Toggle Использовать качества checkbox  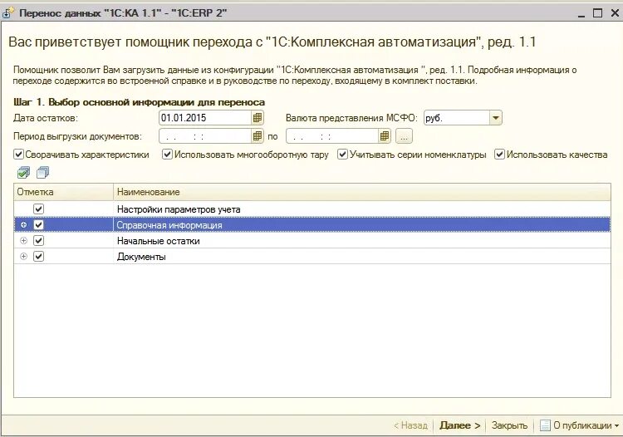(499, 155)
